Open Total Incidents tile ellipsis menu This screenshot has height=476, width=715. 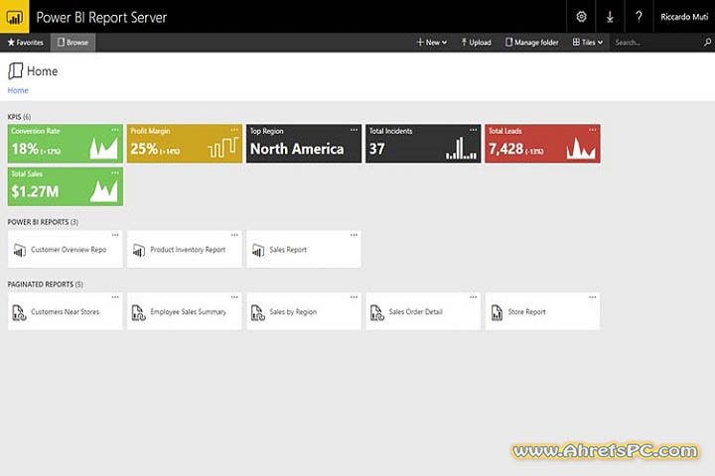473,130
